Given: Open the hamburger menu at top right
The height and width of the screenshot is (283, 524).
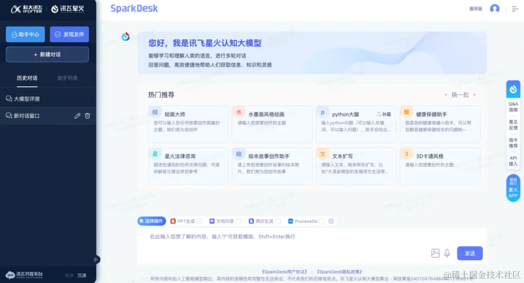Looking at the screenshot, I should (x=515, y=8).
